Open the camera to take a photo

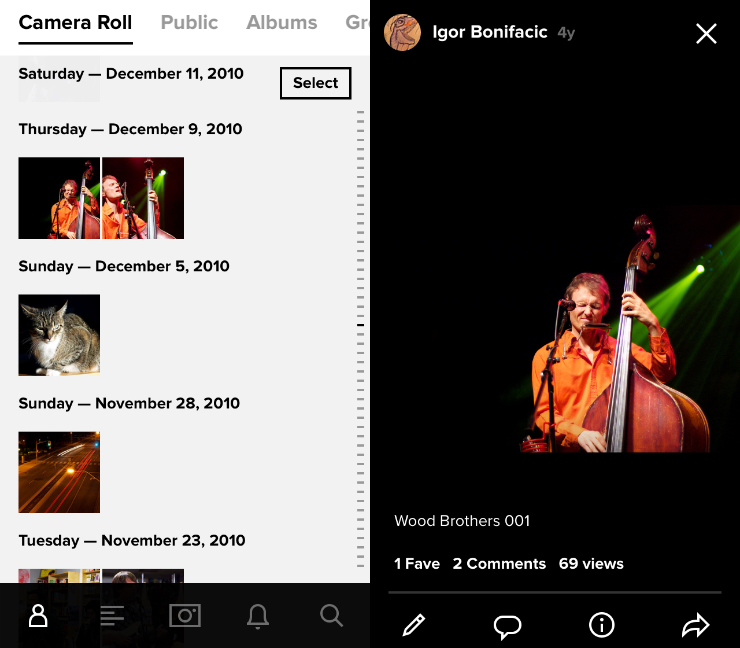[184, 616]
